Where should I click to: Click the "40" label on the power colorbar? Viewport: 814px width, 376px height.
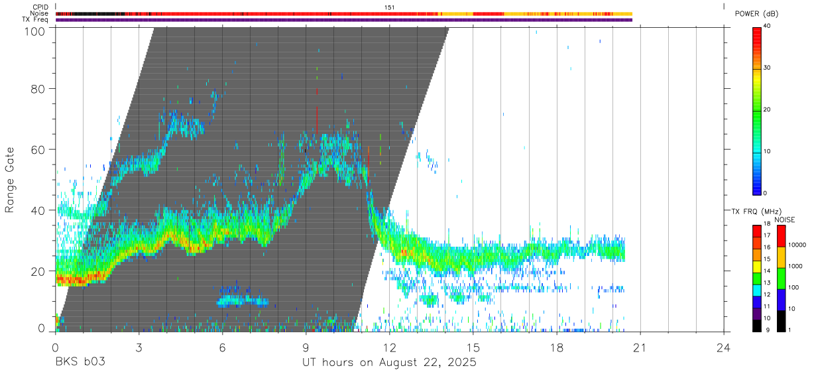click(768, 27)
